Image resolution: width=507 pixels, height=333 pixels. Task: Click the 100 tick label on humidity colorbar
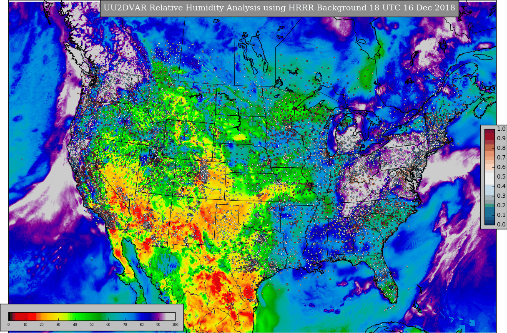[x=175, y=325]
